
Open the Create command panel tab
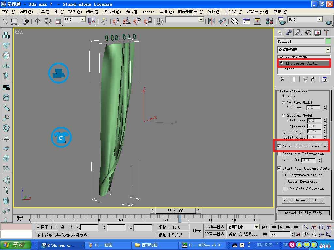pos(280,33)
